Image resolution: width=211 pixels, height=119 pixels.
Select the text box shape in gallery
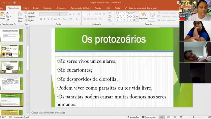[117, 13]
